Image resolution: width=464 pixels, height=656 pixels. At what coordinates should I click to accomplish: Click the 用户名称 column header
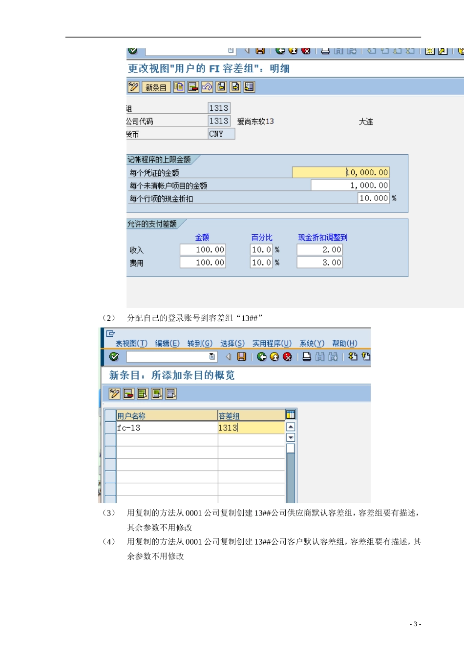(167, 416)
